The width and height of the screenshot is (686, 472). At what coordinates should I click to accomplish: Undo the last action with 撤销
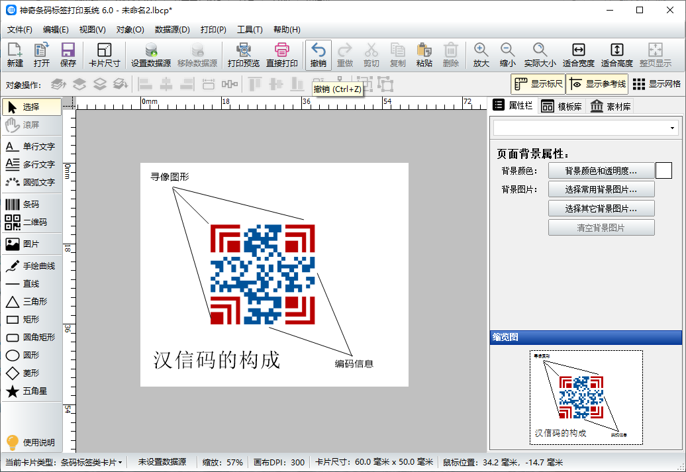pos(318,55)
